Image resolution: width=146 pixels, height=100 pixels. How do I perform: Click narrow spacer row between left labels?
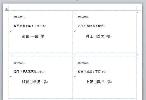click(x=40, y=54)
